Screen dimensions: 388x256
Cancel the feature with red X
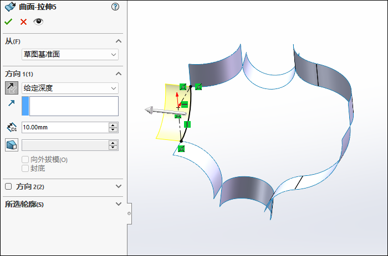coord(23,22)
